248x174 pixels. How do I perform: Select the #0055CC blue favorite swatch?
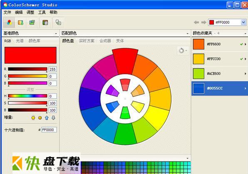click(x=198, y=88)
